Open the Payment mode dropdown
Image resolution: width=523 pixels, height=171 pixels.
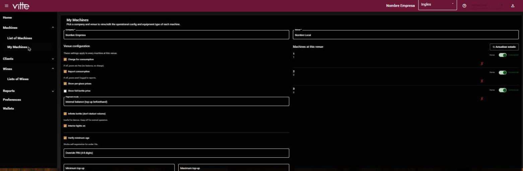[176, 102]
